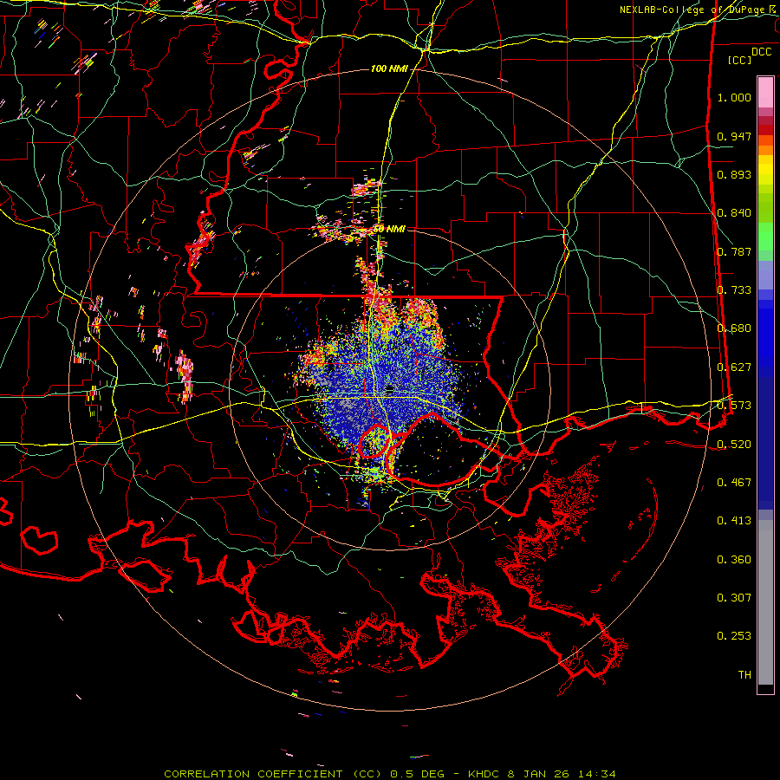The width and height of the screenshot is (780, 780).
Task: Click the 100 NMI range ring label
Action: (389, 68)
